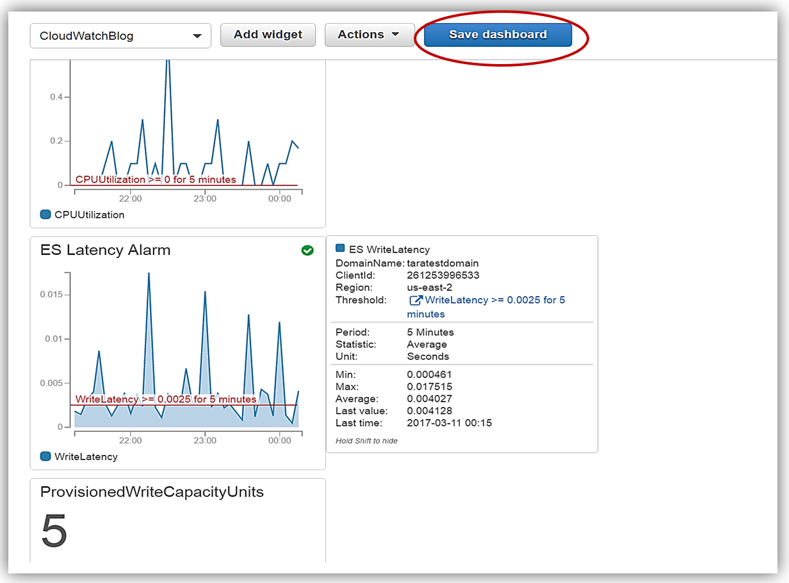Image resolution: width=789 pixels, height=583 pixels.
Task: Click the red CPUUtilization threshold annotation text
Action: pyautogui.click(x=156, y=179)
